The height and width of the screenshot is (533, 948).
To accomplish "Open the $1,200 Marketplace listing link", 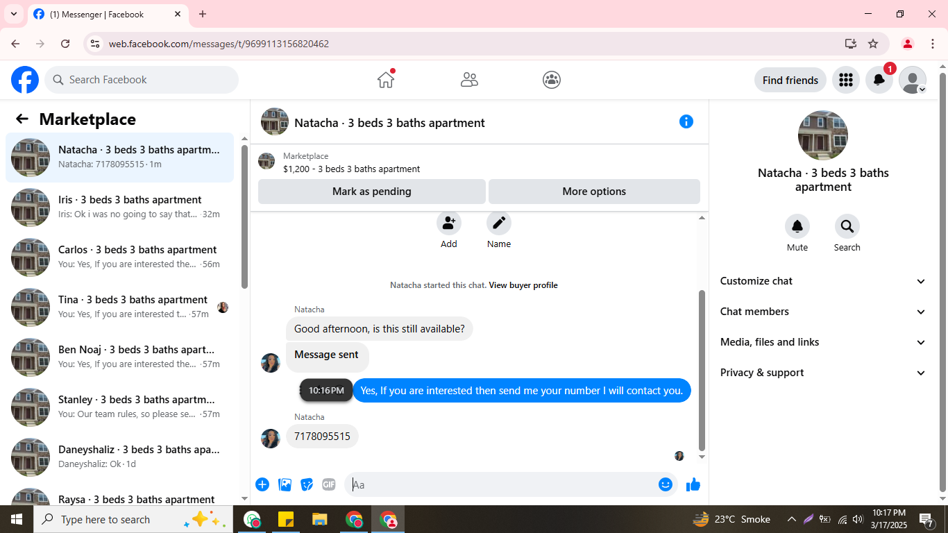I will tap(351, 169).
